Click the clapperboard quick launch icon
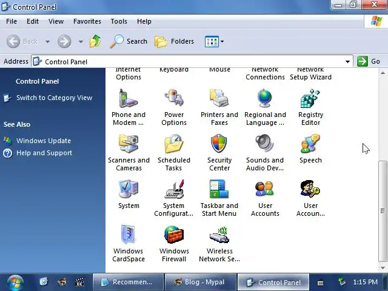388x291 pixels. coord(79,282)
